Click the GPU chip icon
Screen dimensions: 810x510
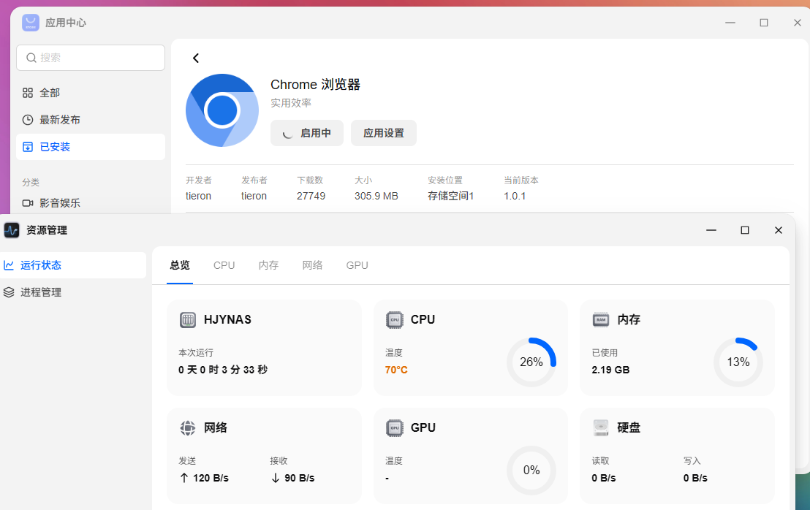395,428
